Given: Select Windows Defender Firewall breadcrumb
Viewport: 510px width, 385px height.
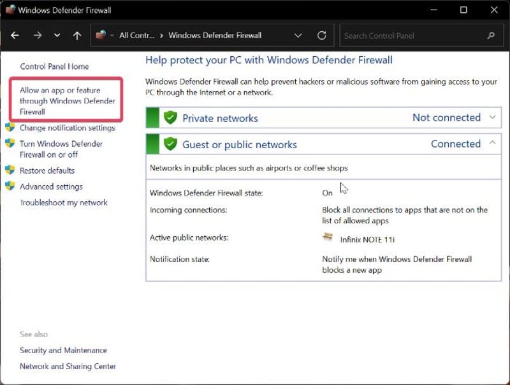Looking at the screenshot, I should (215, 35).
